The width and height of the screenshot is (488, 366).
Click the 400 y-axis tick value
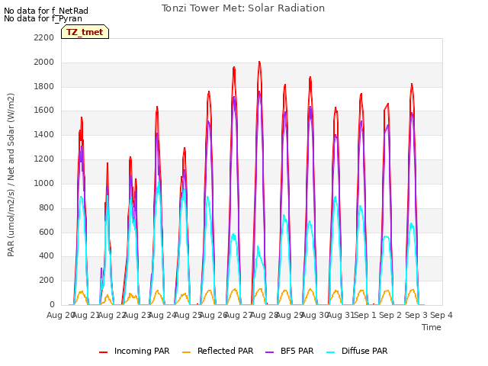pos(47,256)
